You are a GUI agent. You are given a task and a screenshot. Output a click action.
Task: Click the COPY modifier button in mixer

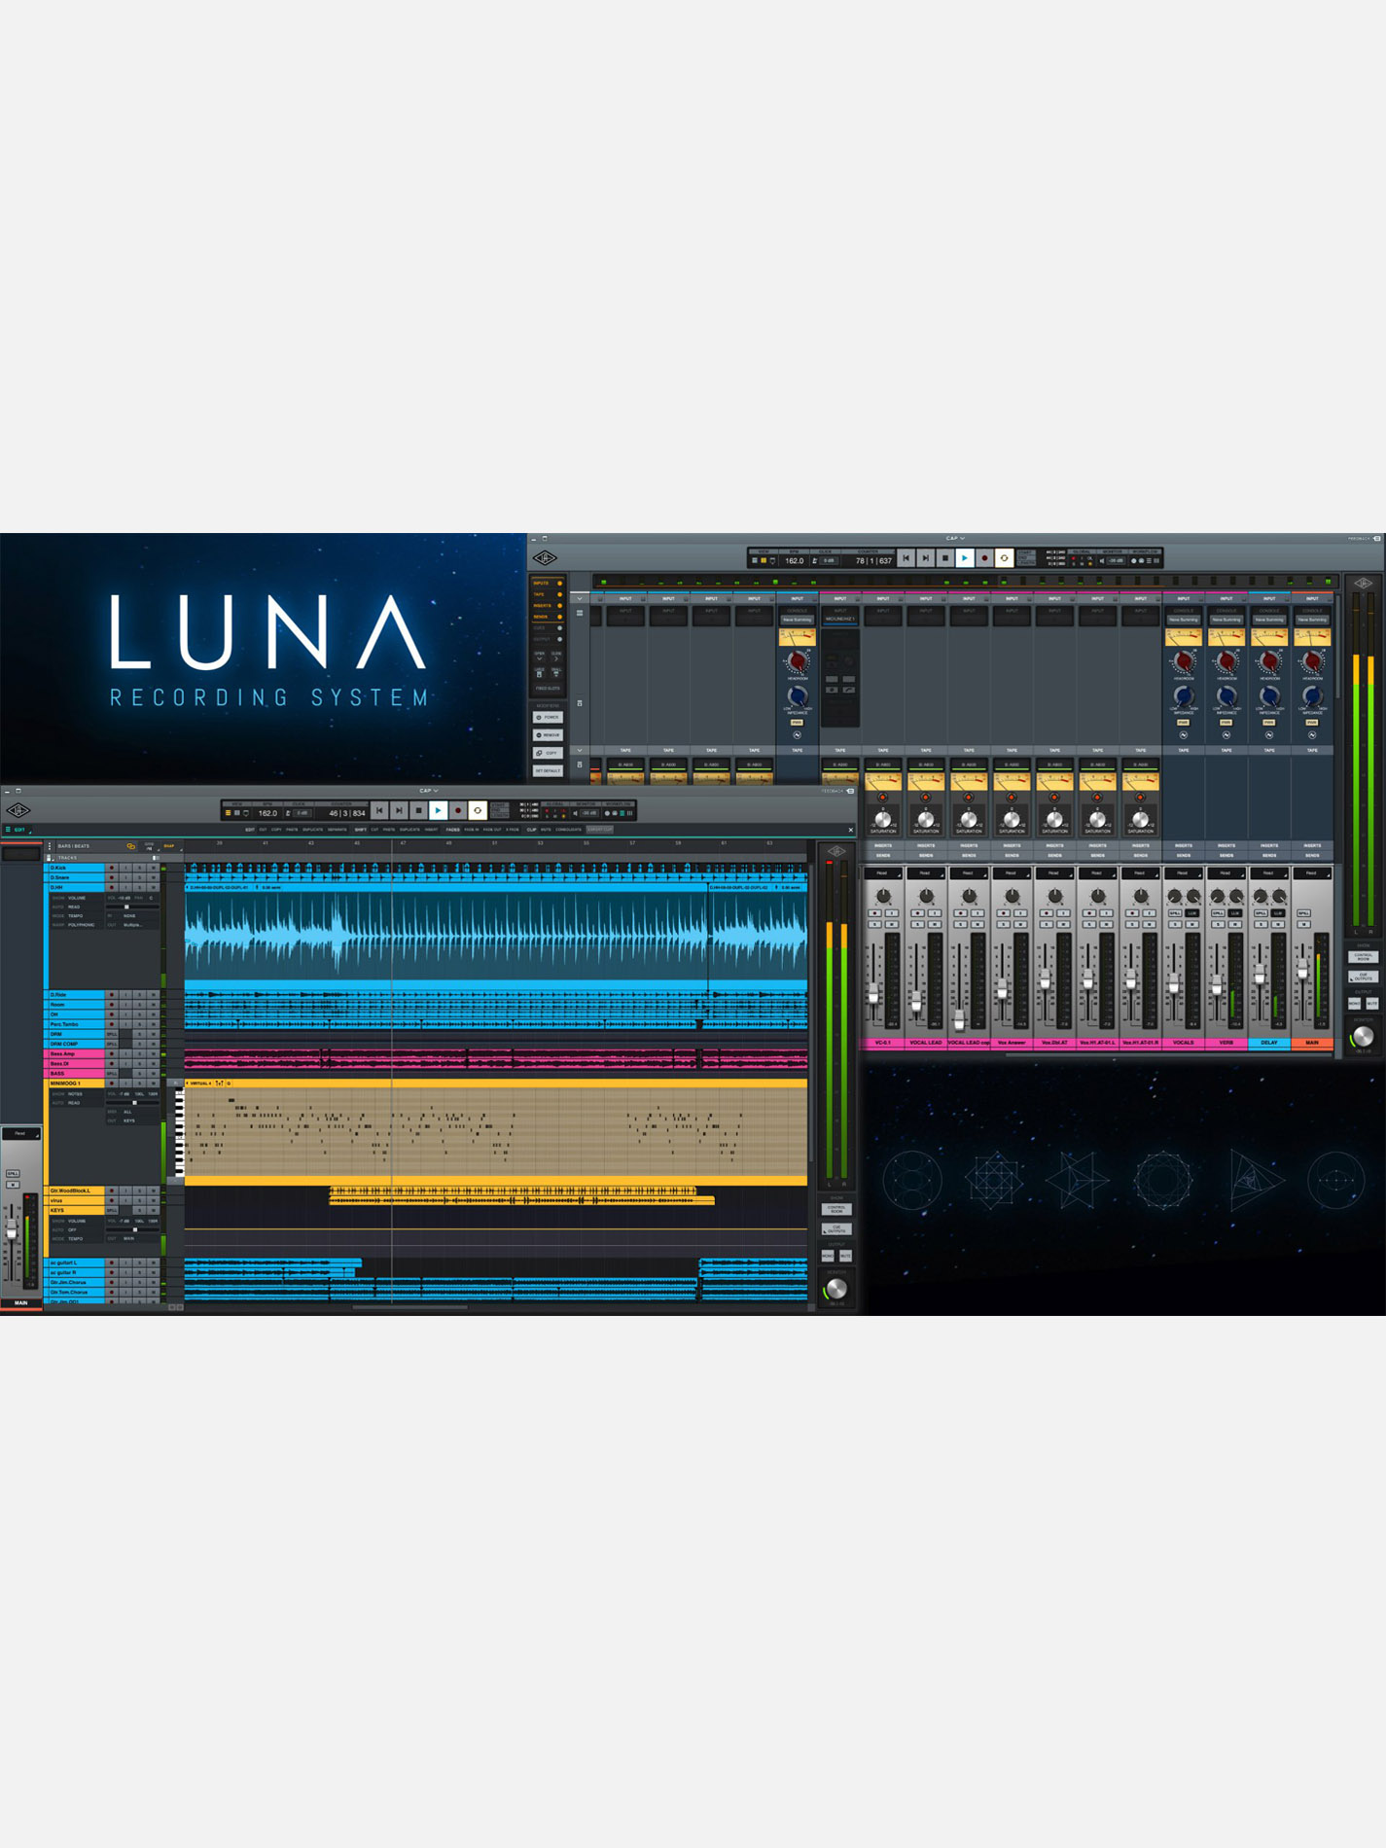pyautogui.click(x=548, y=753)
